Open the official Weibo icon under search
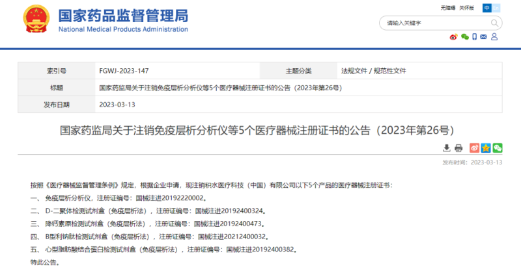This screenshot has width=521, height=273. [454, 37]
